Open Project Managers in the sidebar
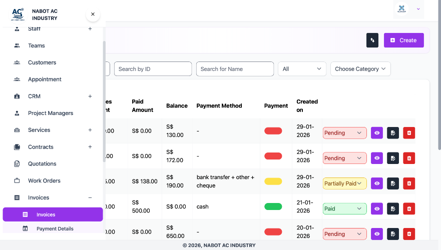 (53, 113)
